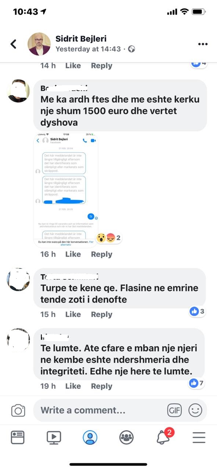217x470 pixels.
Task: View the 7 likes on last comment
Action: point(196,383)
